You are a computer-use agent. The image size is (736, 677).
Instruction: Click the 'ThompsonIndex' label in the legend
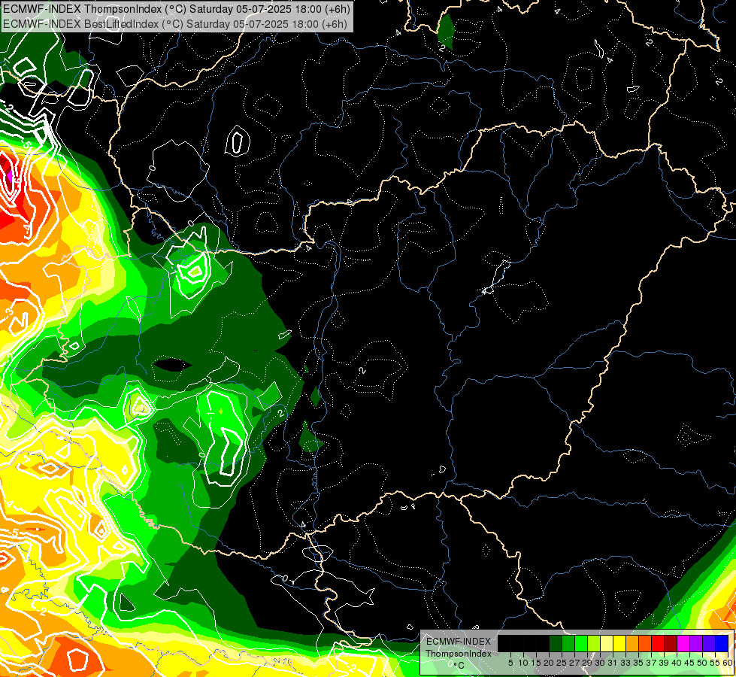459,654
